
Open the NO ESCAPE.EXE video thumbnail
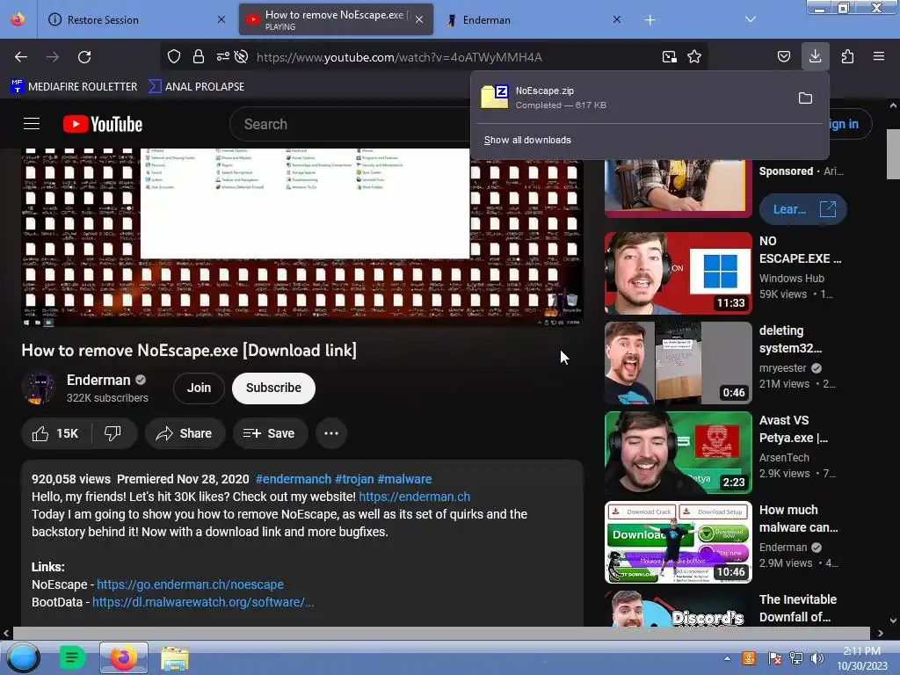point(678,273)
